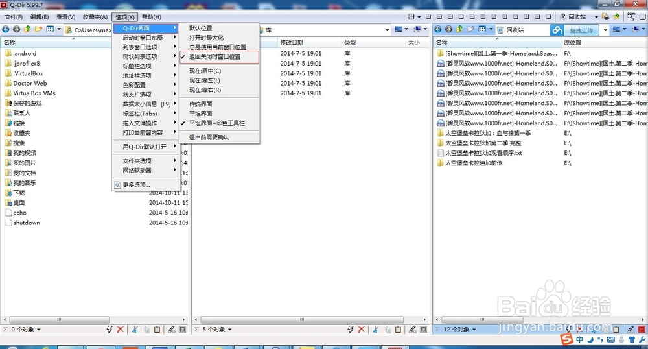Go up one level in right pane
The width and height of the screenshot is (648, 349).
tap(459, 29)
